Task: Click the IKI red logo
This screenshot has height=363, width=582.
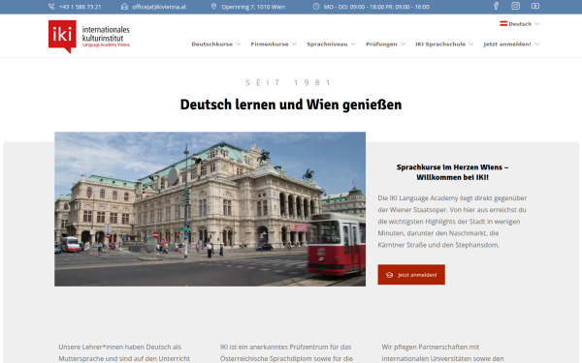Action: pyautogui.click(x=62, y=37)
